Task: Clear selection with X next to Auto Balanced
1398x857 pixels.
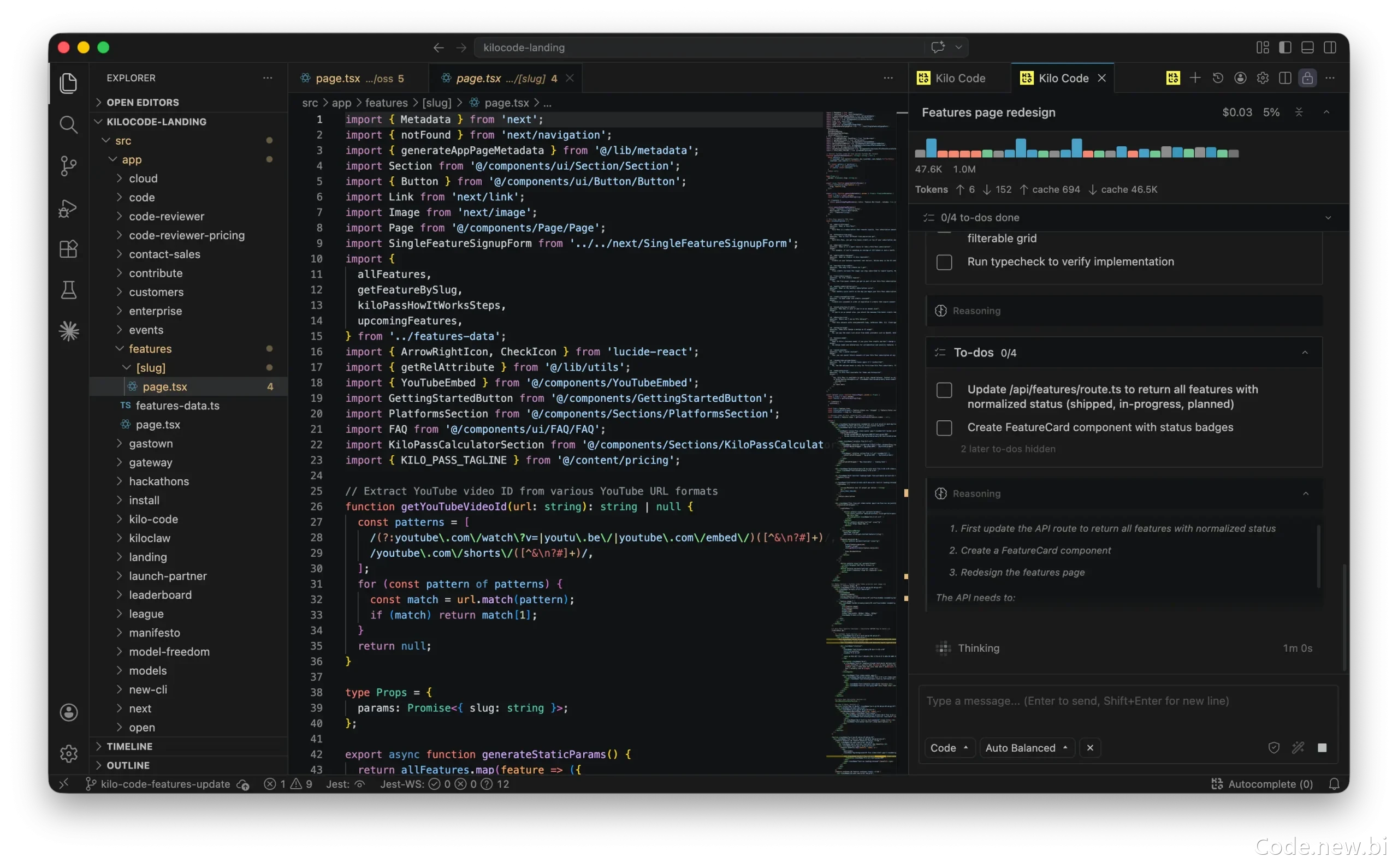Action: pyautogui.click(x=1090, y=747)
